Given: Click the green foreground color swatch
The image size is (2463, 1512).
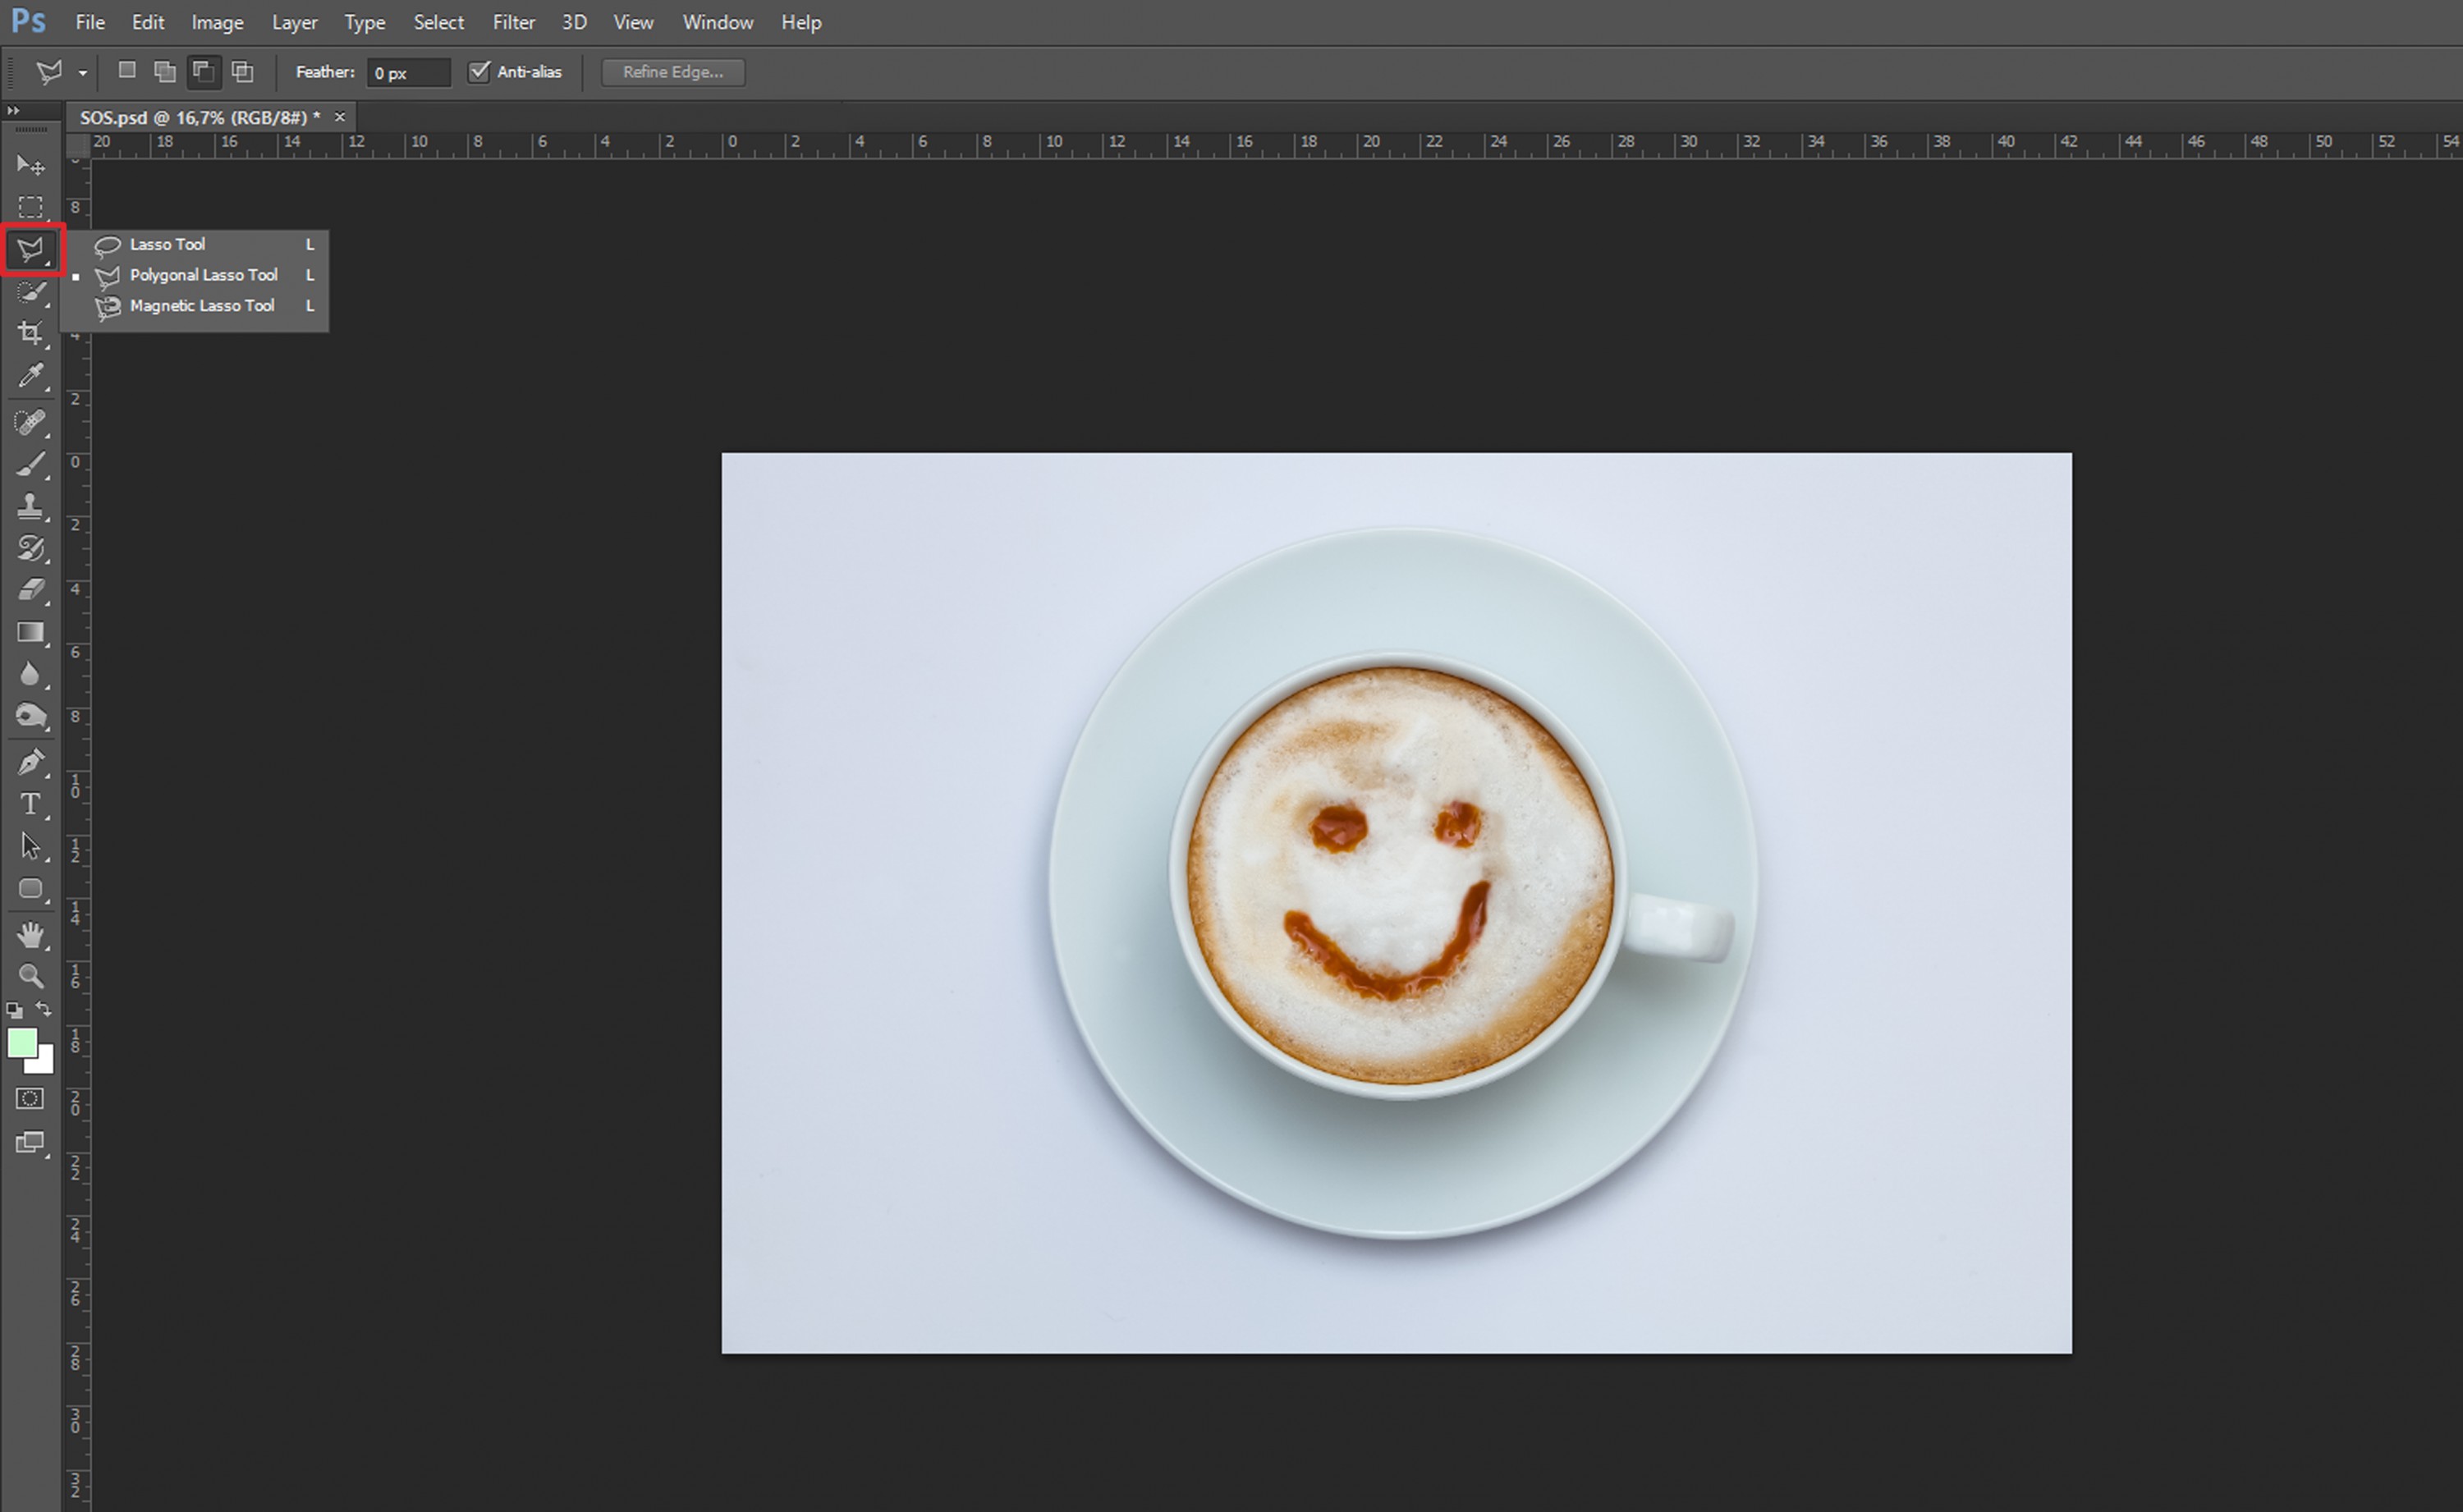Looking at the screenshot, I should point(22,1043).
